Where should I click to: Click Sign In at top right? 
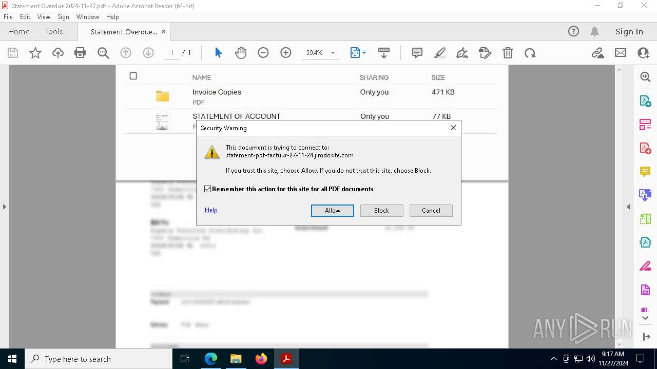(x=629, y=31)
